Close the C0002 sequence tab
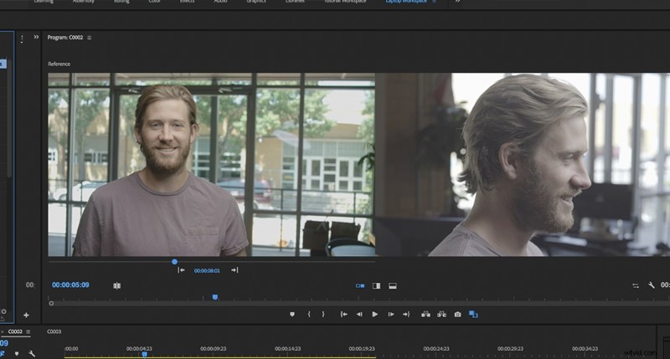Screen dimensions: 670x359 point(3,331)
